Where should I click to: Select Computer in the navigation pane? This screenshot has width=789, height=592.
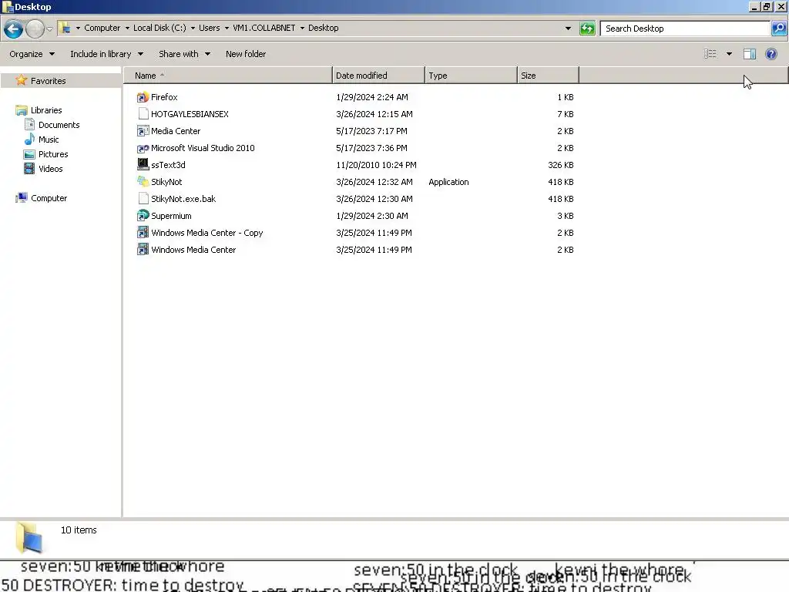click(49, 198)
